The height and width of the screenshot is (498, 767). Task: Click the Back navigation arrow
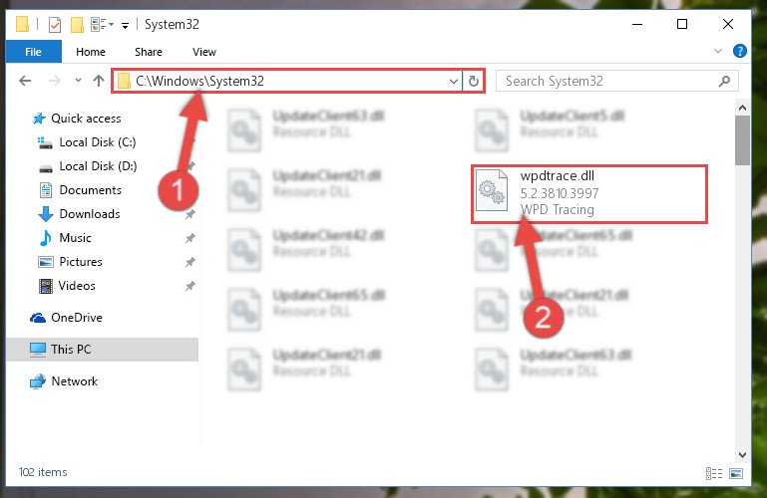25,81
